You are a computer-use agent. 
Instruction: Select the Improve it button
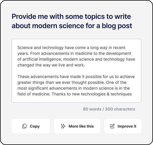(x=123, y=126)
